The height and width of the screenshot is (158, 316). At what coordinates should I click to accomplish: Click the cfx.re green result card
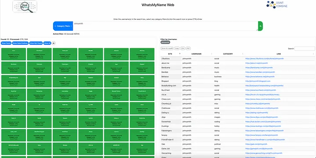click(14, 54)
